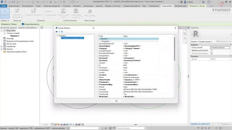Expand the Семейства tree node

[x=1, y=47]
